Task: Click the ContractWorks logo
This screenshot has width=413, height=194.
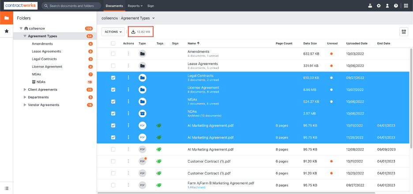Action: pyautogui.click(x=21, y=6)
